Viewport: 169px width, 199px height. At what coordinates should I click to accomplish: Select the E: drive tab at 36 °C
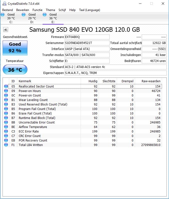[53, 18]
